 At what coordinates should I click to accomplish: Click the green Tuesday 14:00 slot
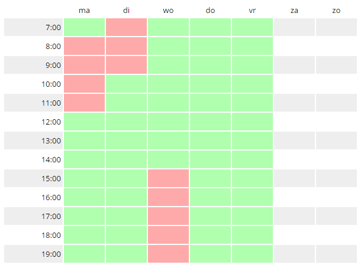click(126, 159)
